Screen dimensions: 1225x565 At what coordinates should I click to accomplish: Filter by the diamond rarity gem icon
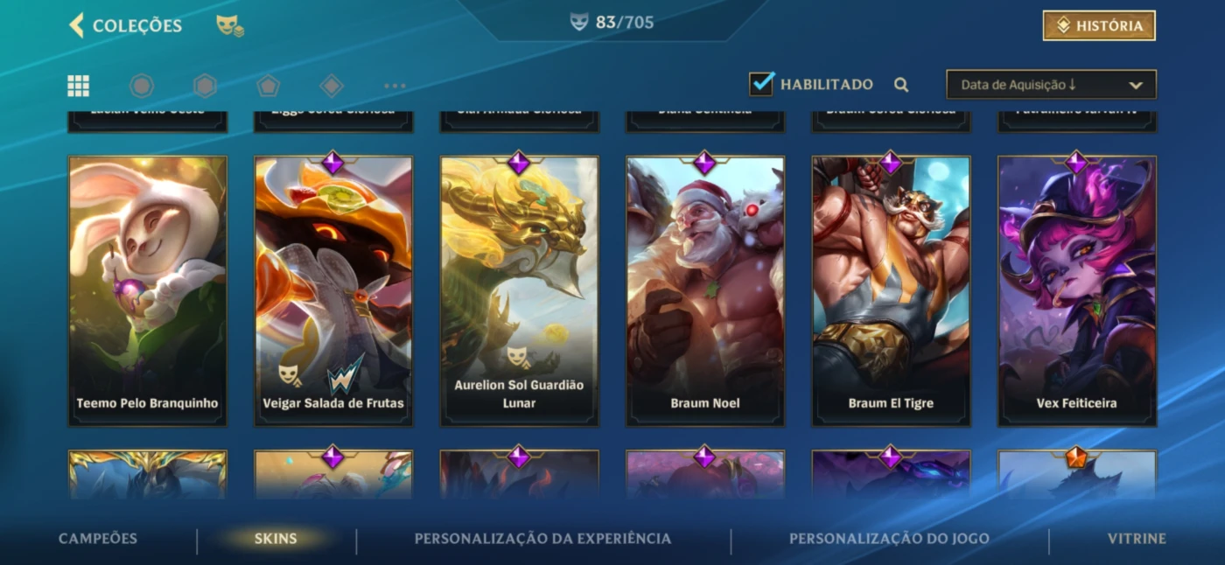332,86
